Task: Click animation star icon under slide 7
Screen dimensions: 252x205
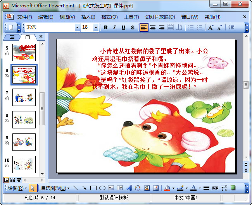Action: click(x=7, y=98)
